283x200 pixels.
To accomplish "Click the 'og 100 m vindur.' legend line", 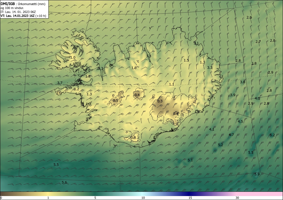I will point(12,8).
